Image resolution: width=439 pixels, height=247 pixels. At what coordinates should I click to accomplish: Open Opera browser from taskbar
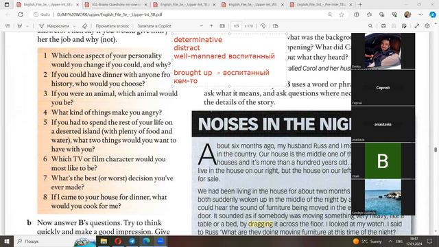(x=118, y=241)
